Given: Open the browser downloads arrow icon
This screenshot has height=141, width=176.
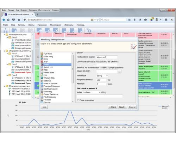Looking at the screenshot, I should (134, 20).
